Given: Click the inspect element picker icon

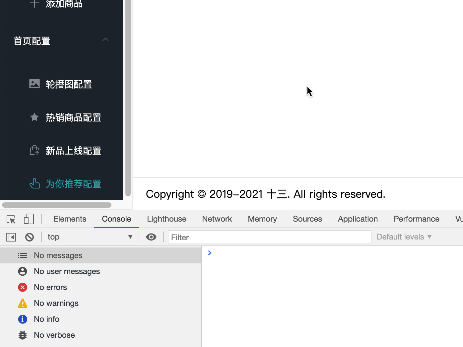Looking at the screenshot, I should [x=11, y=219].
